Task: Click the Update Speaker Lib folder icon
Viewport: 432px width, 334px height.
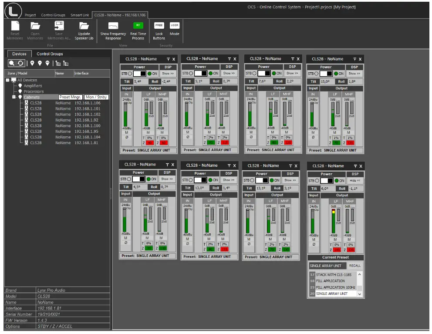Action: 84,26
